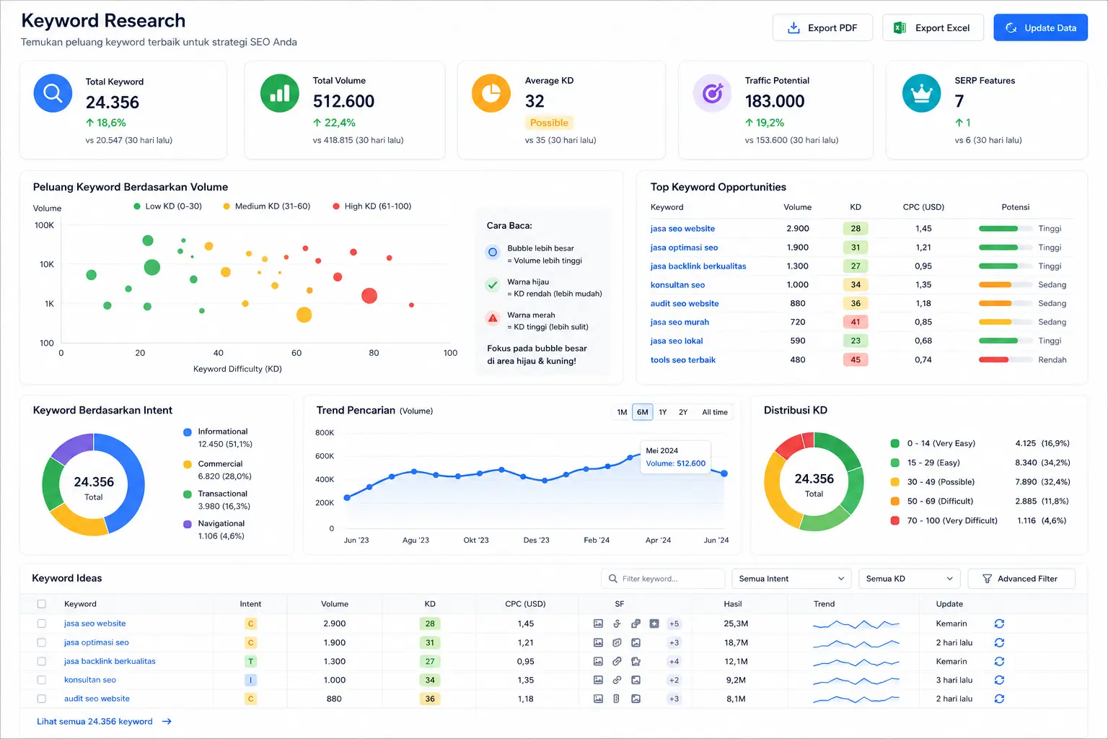Select the 1Y trend range tab
The image size is (1108, 739).
[663, 412]
